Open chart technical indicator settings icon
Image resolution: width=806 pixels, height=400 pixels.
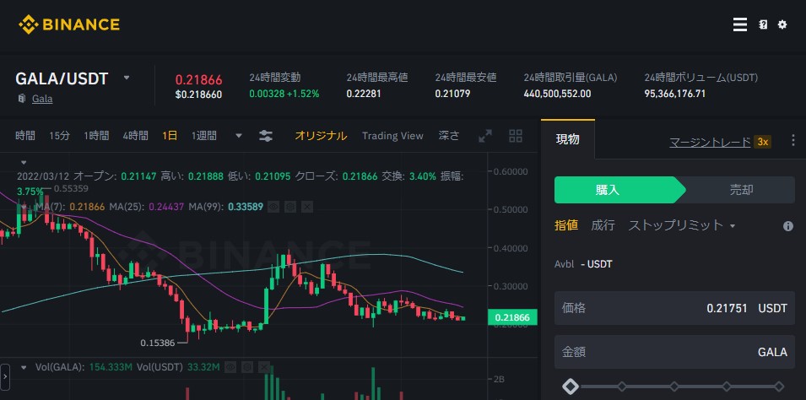coord(265,136)
